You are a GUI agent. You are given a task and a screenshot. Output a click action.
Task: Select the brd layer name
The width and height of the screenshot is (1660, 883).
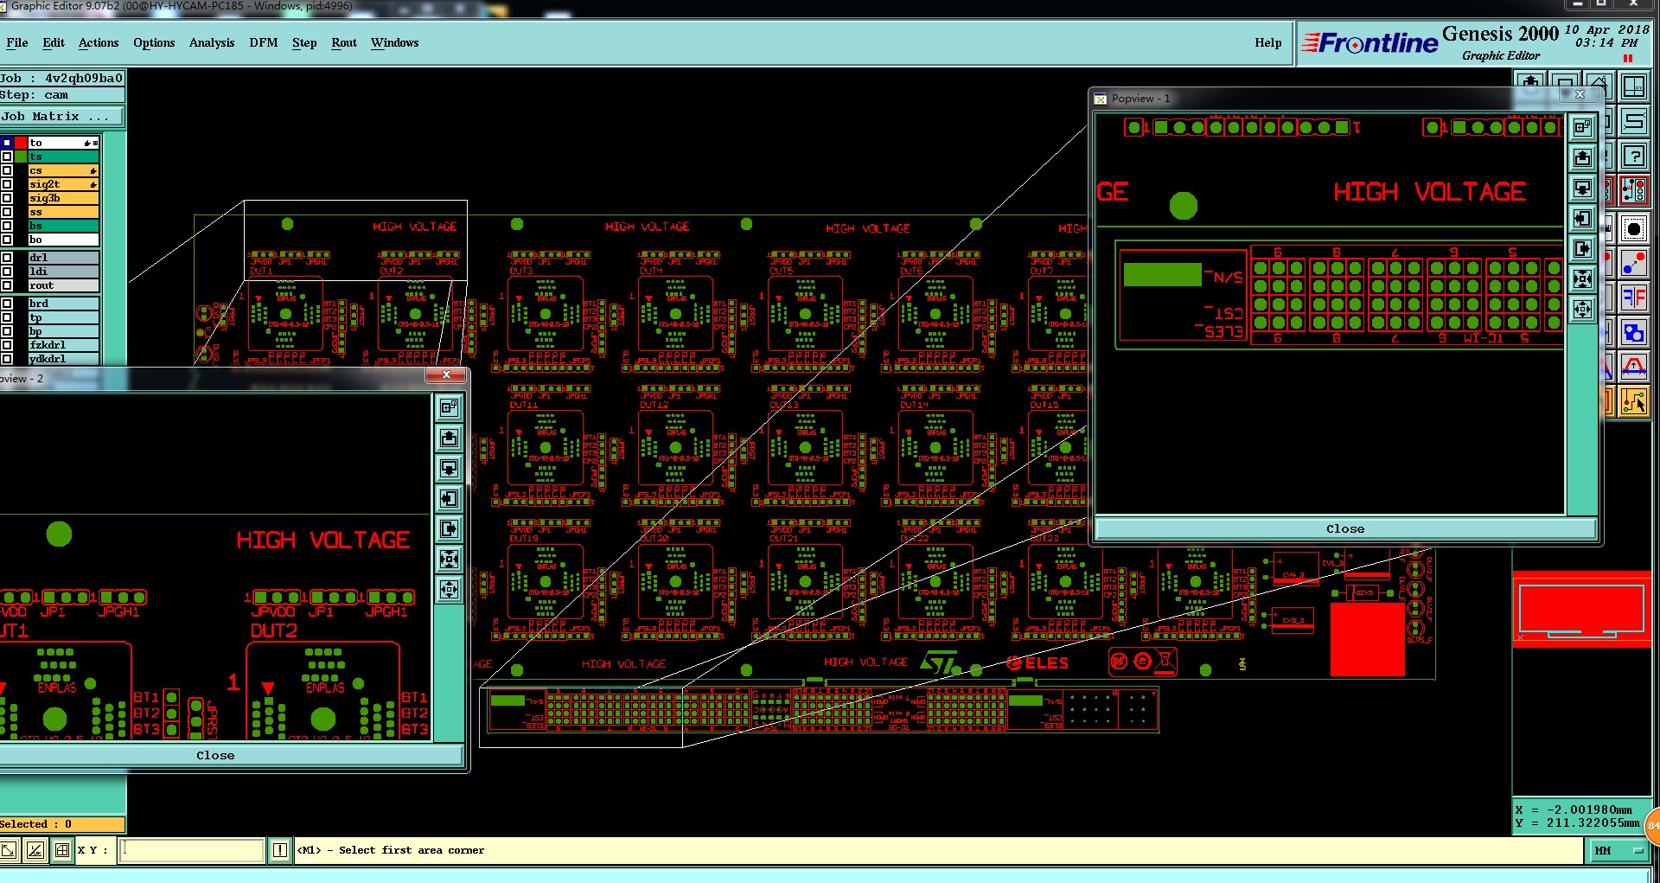[63, 304]
